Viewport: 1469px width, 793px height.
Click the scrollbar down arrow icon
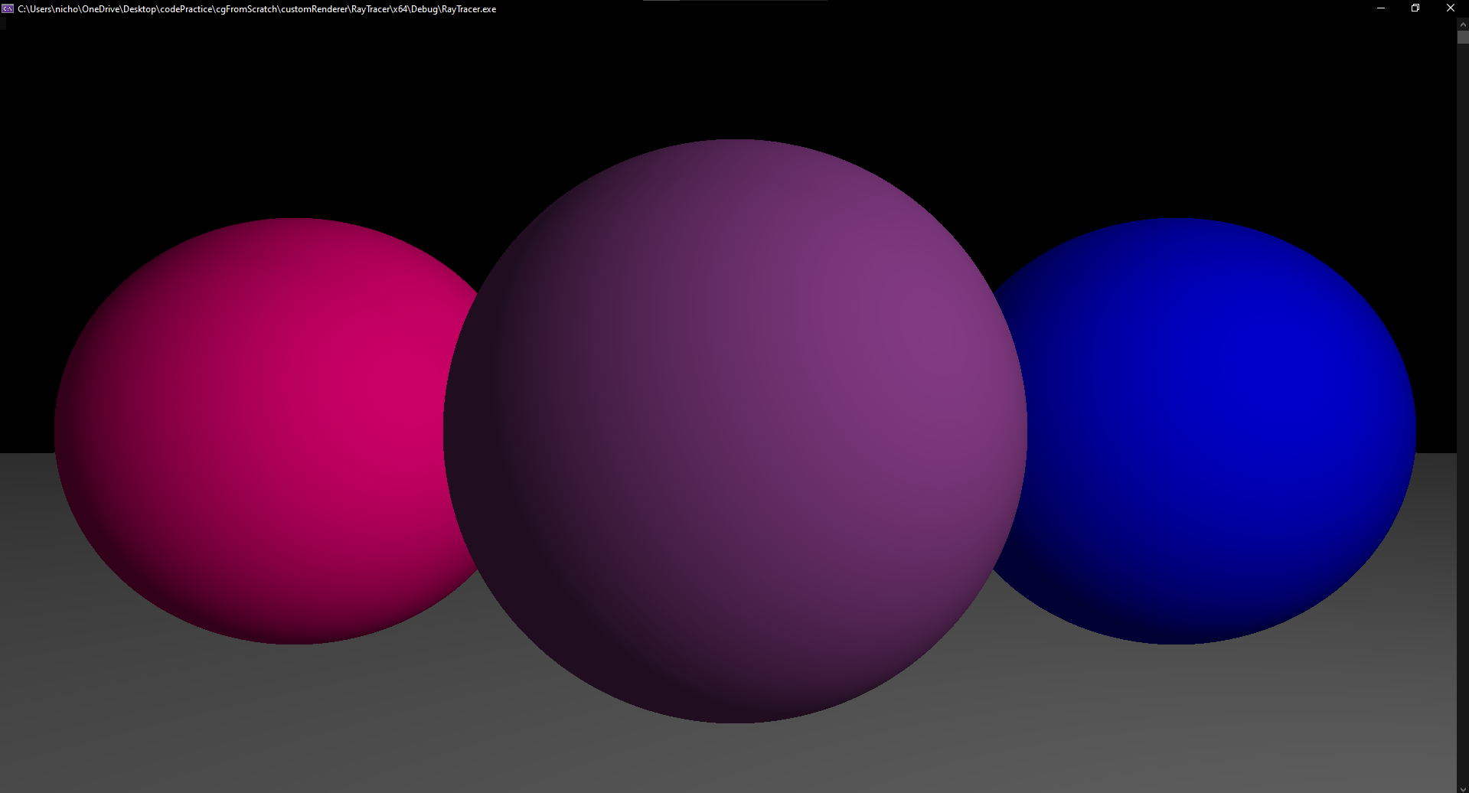pyautogui.click(x=1463, y=786)
